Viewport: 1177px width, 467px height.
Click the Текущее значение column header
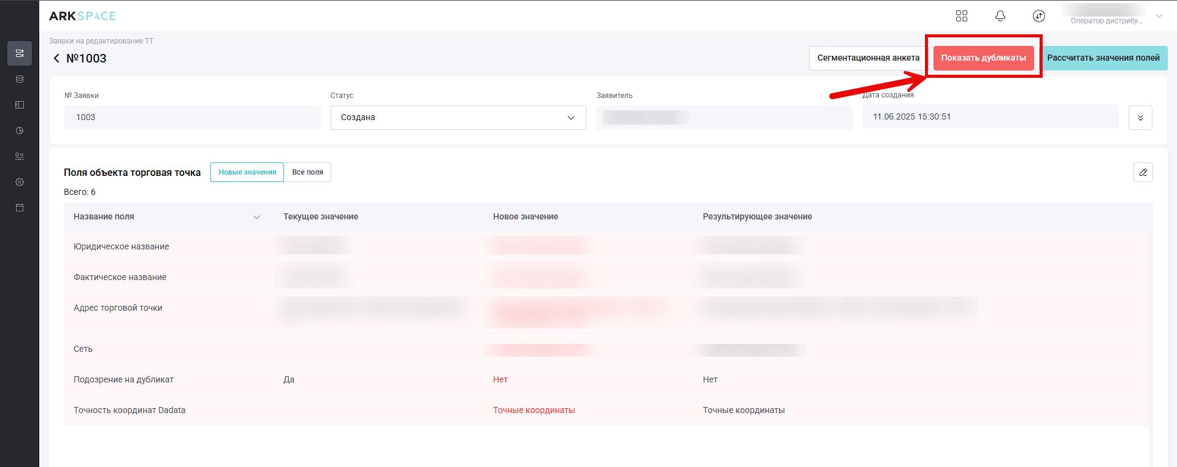click(x=321, y=216)
